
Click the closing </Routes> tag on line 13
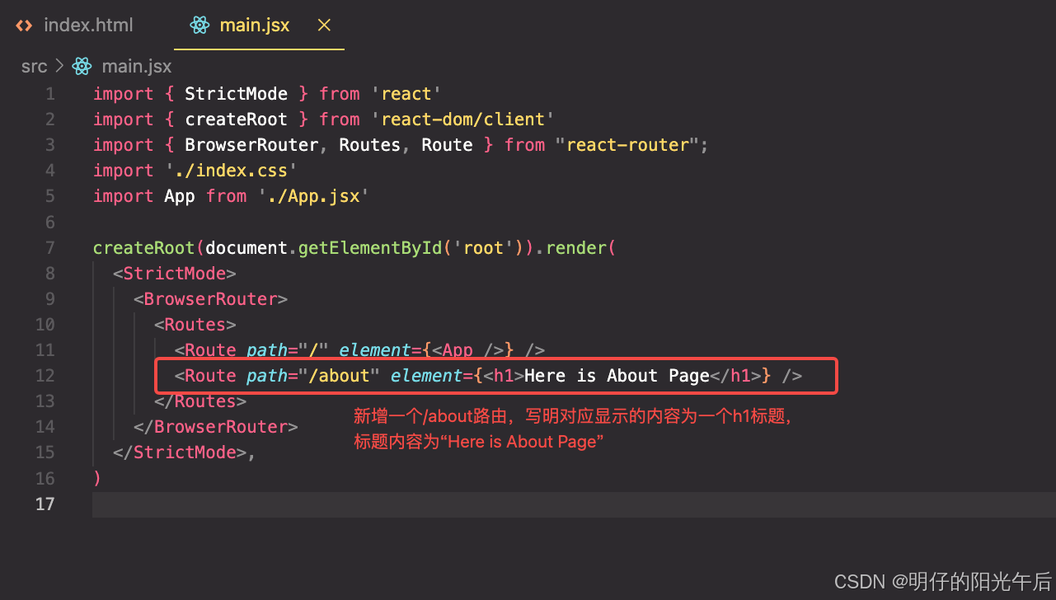coord(200,401)
